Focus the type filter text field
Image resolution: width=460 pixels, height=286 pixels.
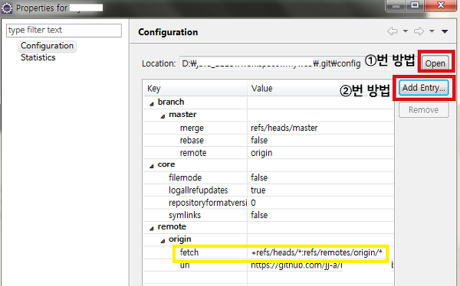click(64, 31)
